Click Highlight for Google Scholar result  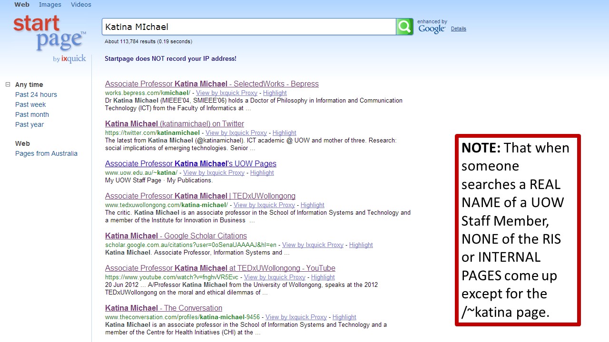coord(361,245)
